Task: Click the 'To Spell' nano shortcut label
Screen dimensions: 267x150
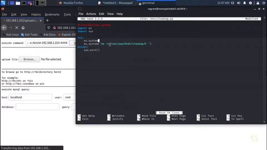Action: click(x=237, y=119)
